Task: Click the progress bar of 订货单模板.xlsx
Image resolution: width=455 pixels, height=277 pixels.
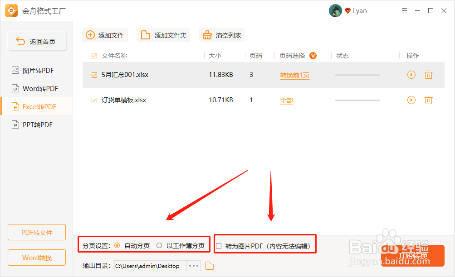Action: (357, 100)
